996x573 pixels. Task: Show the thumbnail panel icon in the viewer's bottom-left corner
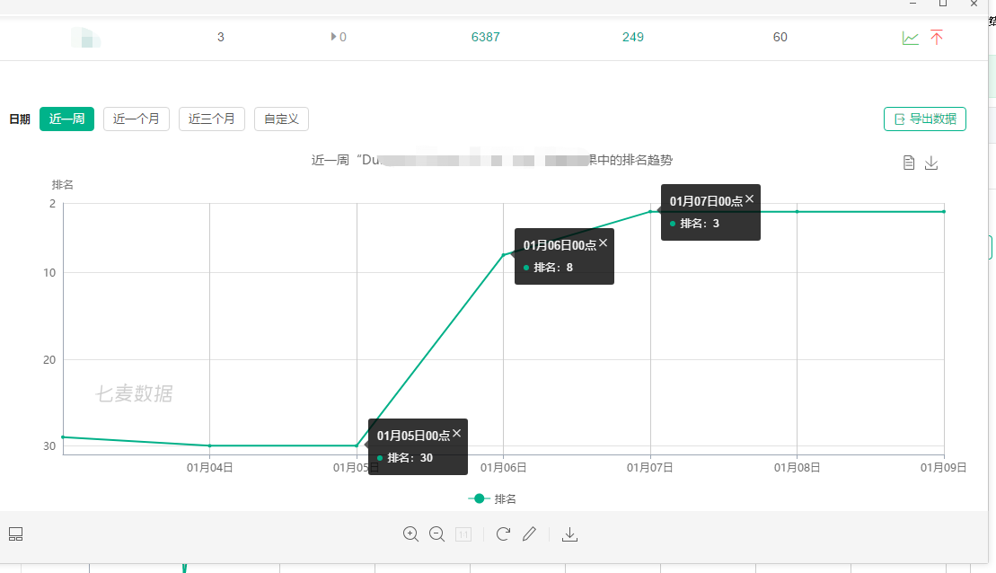[15, 534]
